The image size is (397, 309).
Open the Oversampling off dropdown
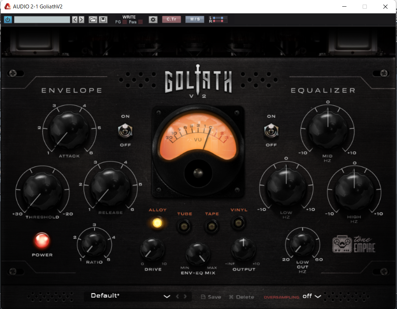[312, 296]
